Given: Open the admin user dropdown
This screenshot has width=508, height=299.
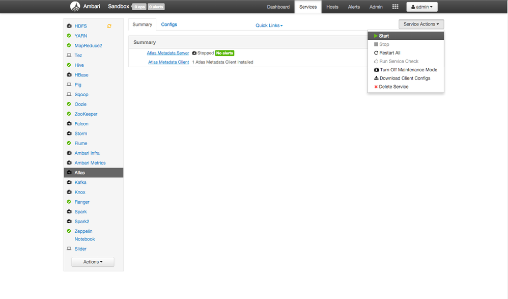Looking at the screenshot, I should coord(422,7).
